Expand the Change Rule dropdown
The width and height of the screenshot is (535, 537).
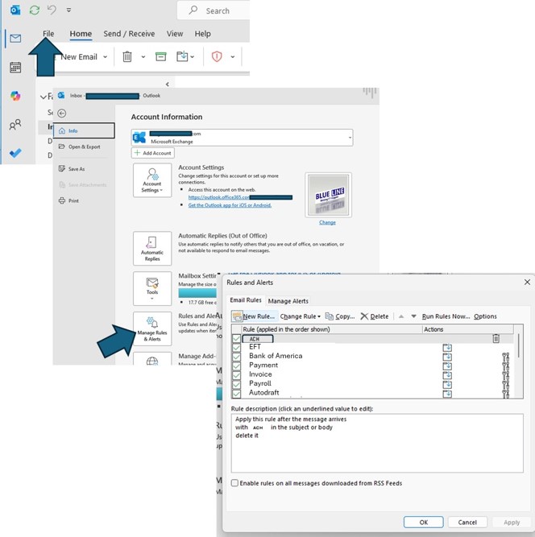point(300,316)
